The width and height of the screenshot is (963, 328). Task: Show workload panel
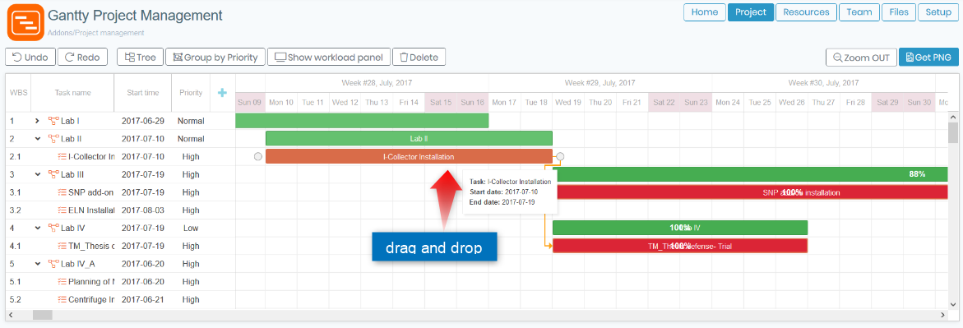click(329, 57)
